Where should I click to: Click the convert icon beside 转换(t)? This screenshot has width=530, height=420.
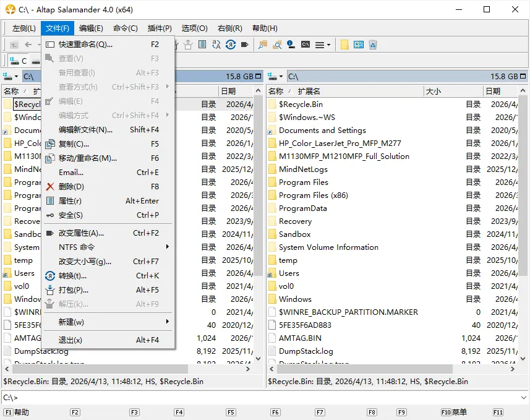tap(50, 276)
